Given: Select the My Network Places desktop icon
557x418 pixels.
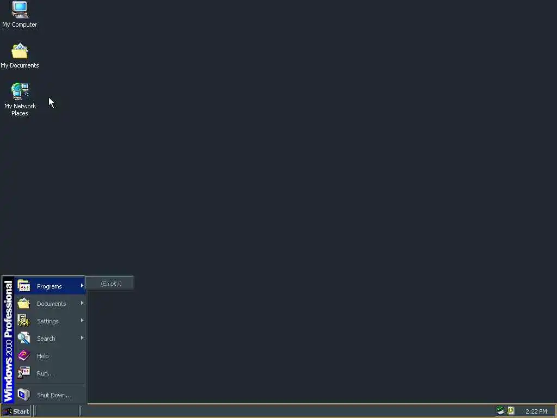Looking at the screenshot, I should tap(20, 99).
